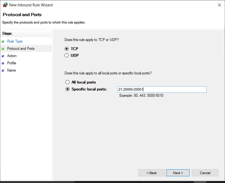Select the TCP protocol option
This screenshot has width=225, height=183.
(x=67, y=49)
